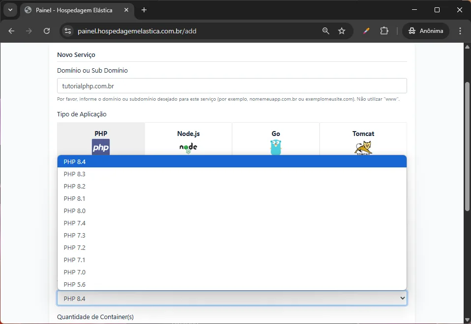Click the page vertical scrollbar thumb
Viewport: 471px width, 324px height.
click(x=467, y=146)
